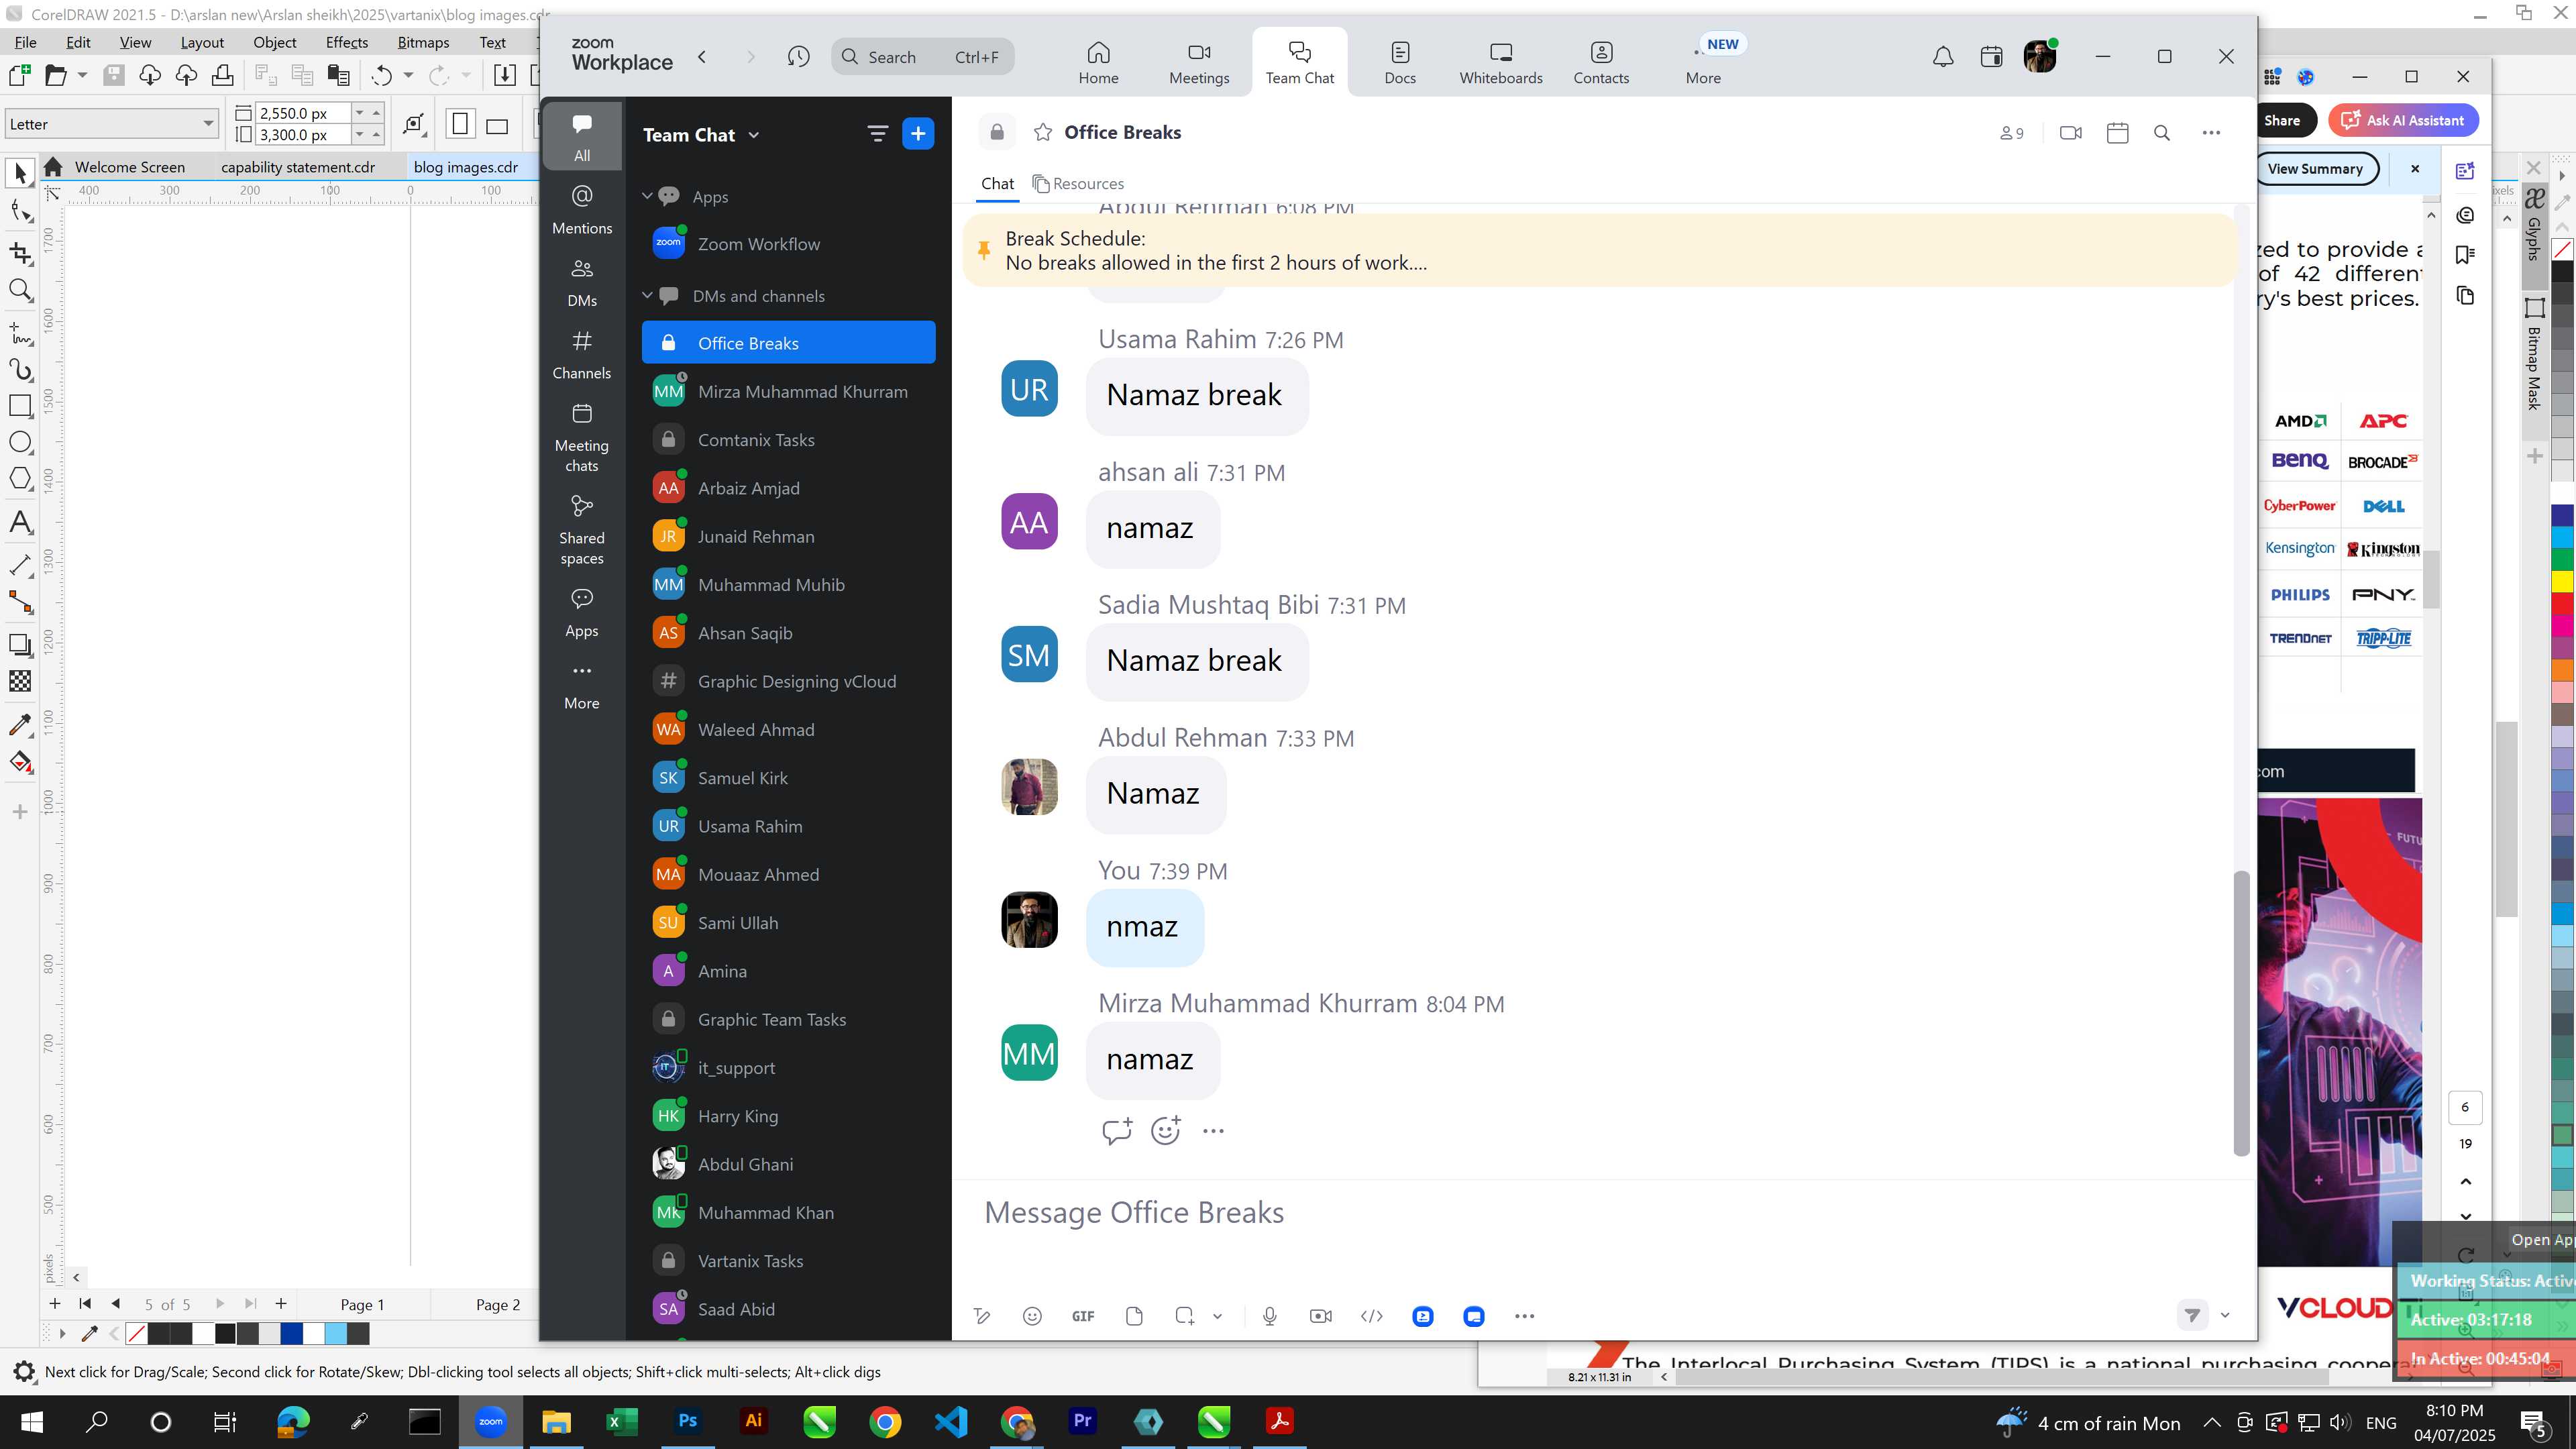Viewport: 2576px width, 1449px height.
Task: Start a video meeting with Office Breaks
Action: (x=2071, y=133)
